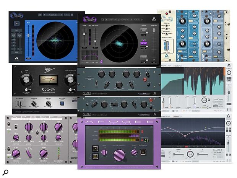Toggle AUTO MAKEUP button on Soft Limit
This screenshot has height=178, width=237.
click(143, 152)
